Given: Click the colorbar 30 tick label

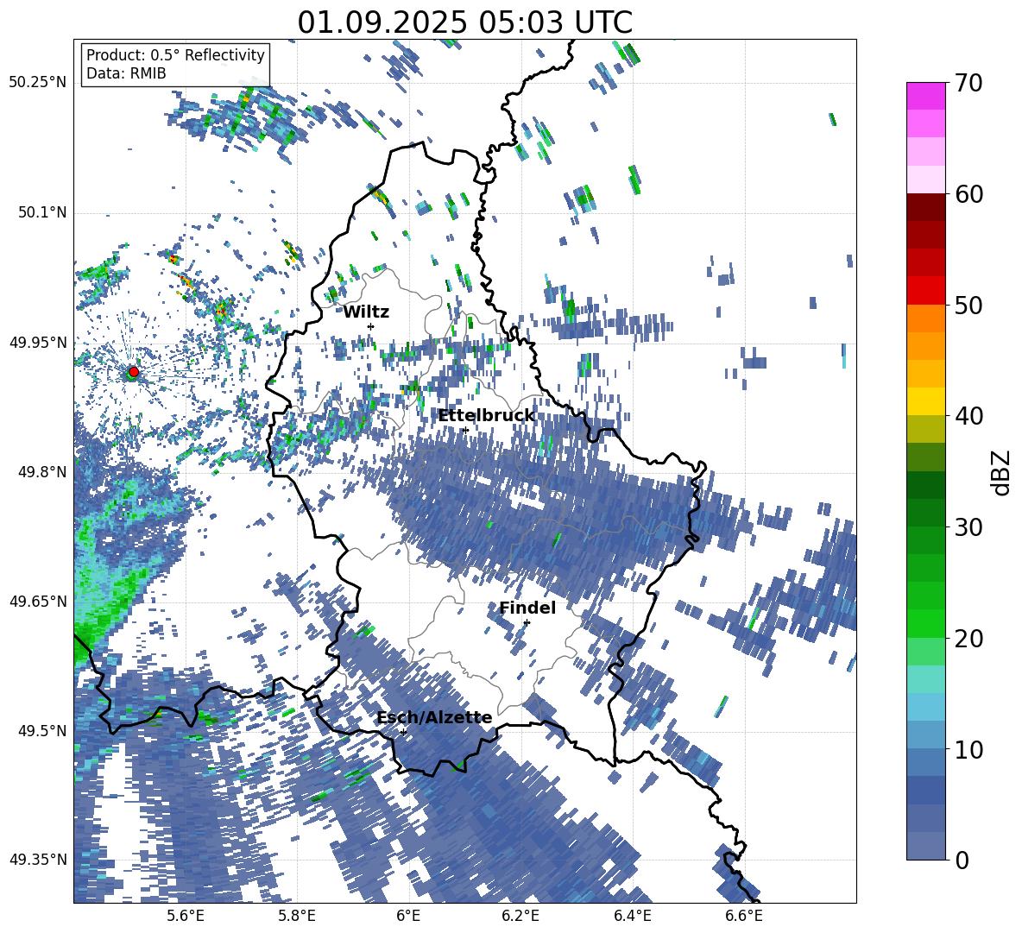Looking at the screenshot, I should pos(968,527).
